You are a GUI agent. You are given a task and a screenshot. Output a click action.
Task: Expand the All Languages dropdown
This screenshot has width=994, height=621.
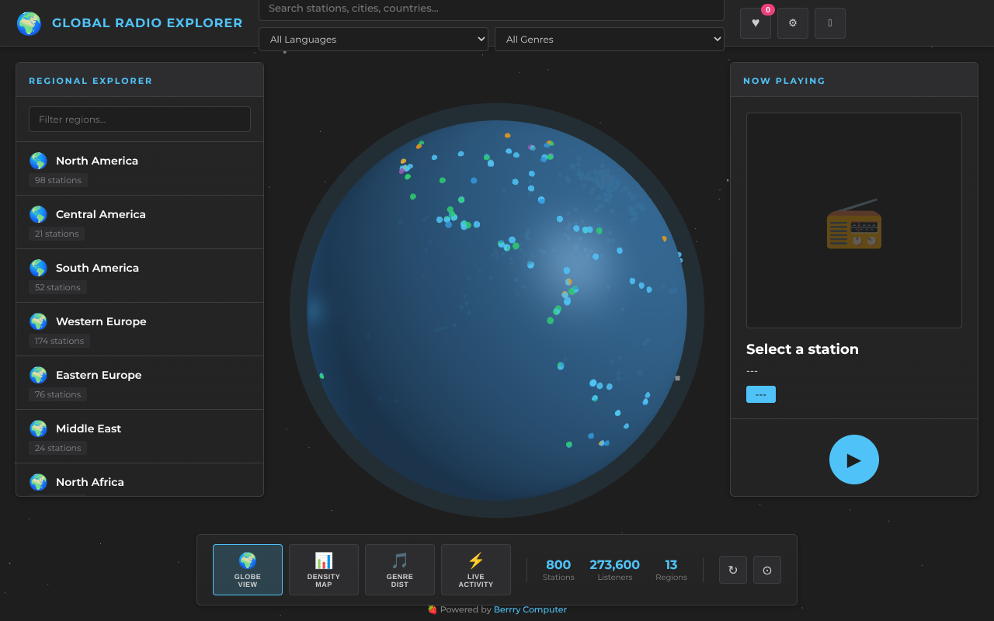pos(373,40)
